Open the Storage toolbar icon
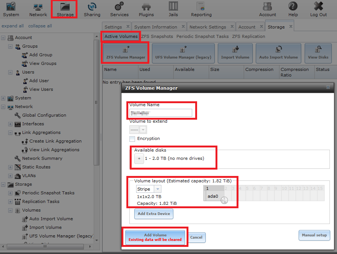 click(x=65, y=9)
